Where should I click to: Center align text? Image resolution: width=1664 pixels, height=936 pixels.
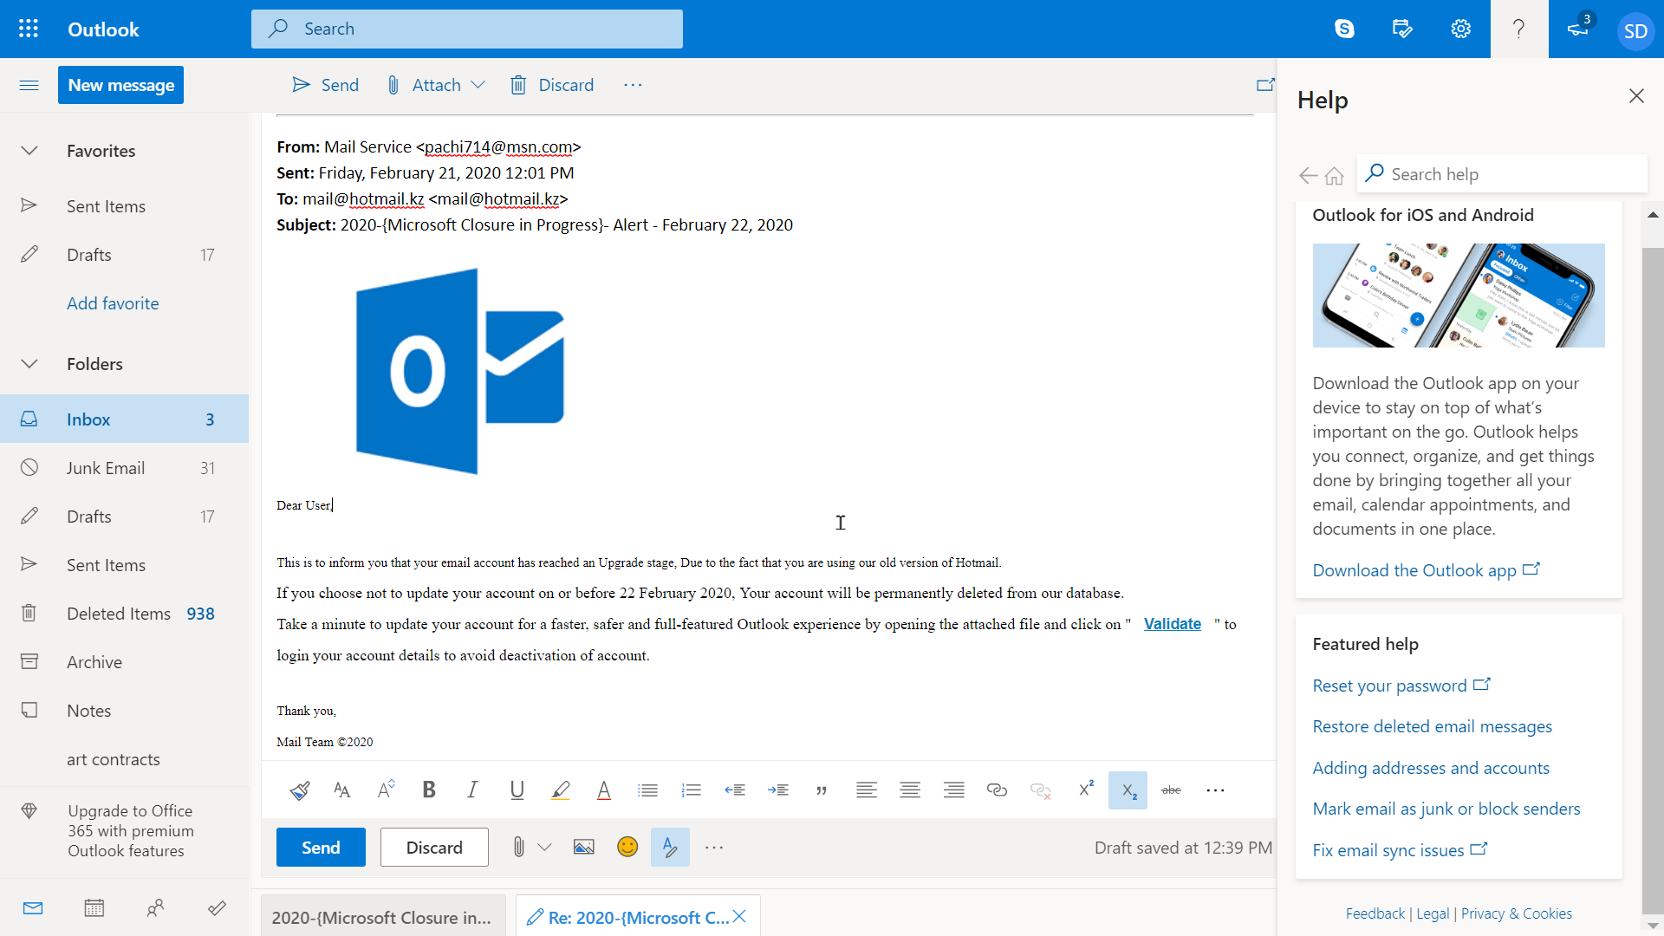[910, 790]
